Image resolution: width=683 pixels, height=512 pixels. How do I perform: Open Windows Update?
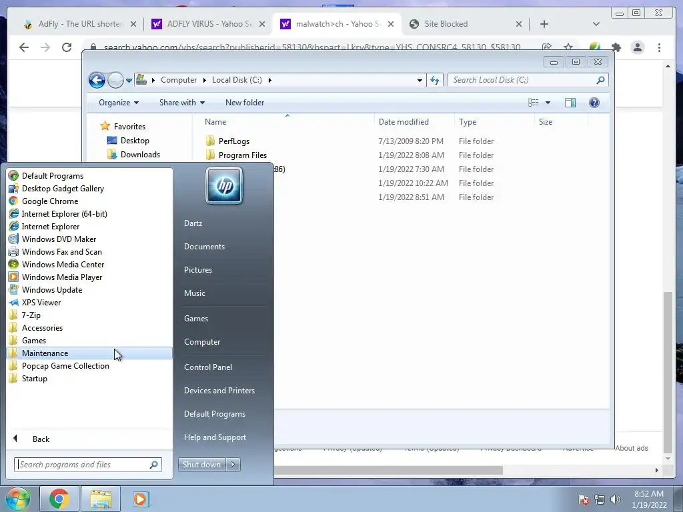[x=52, y=289]
